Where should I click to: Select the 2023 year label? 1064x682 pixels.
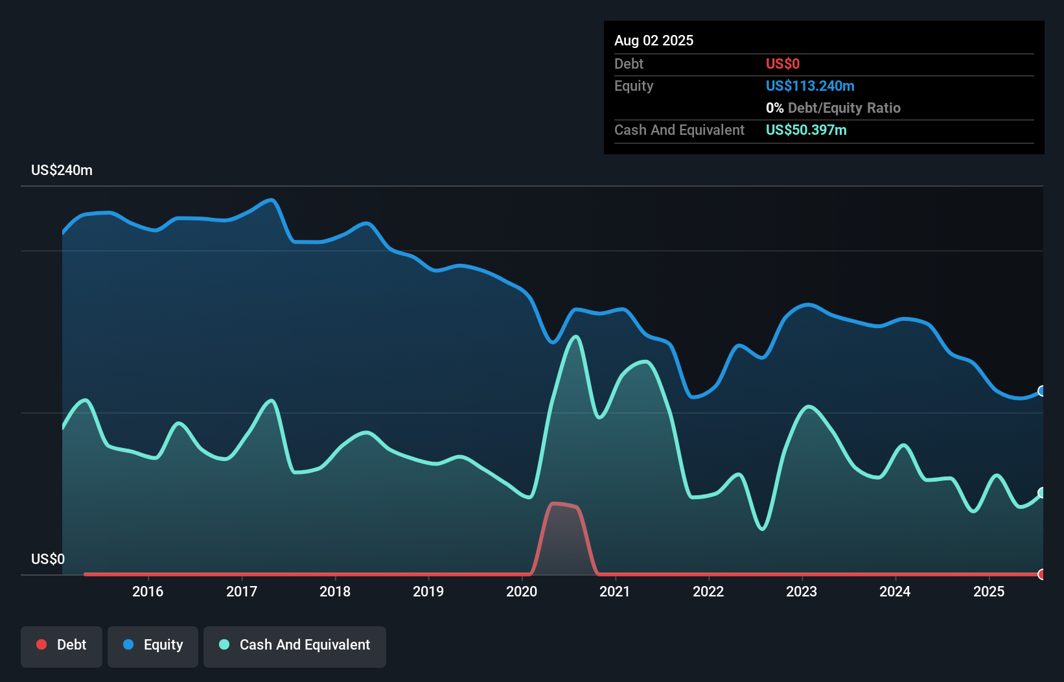(x=802, y=591)
